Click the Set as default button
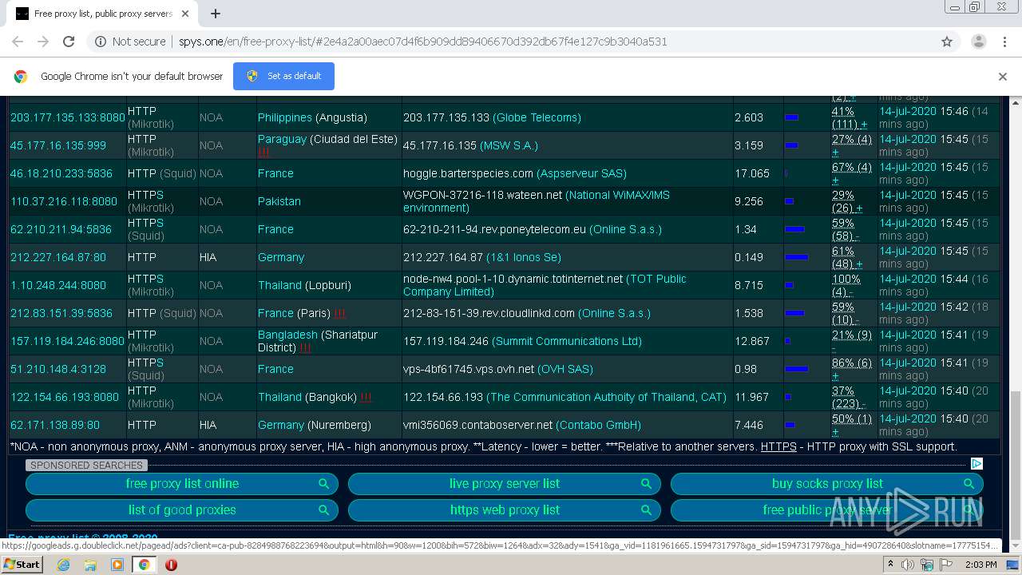This screenshot has height=575, width=1022. (x=283, y=76)
